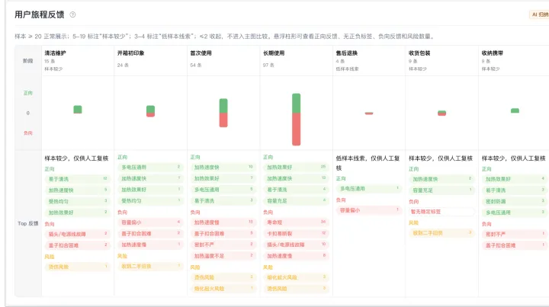
Task: Select the 收货包装 stage header
Action: coord(419,53)
